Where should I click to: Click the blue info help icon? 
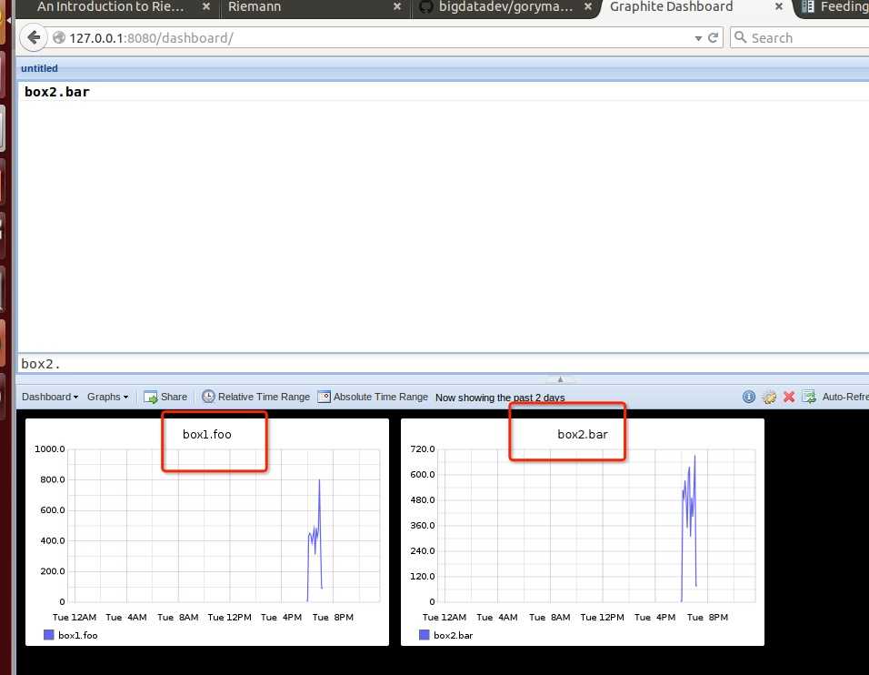pyautogui.click(x=749, y=398)
